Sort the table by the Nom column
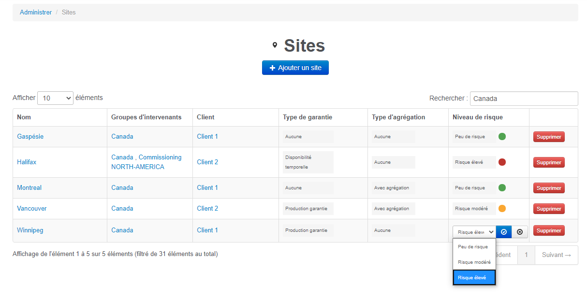The image size is (587, 300). click(x=23, y=117)
